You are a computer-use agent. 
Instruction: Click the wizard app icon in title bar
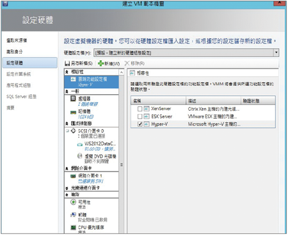click(x=4, y=3)
